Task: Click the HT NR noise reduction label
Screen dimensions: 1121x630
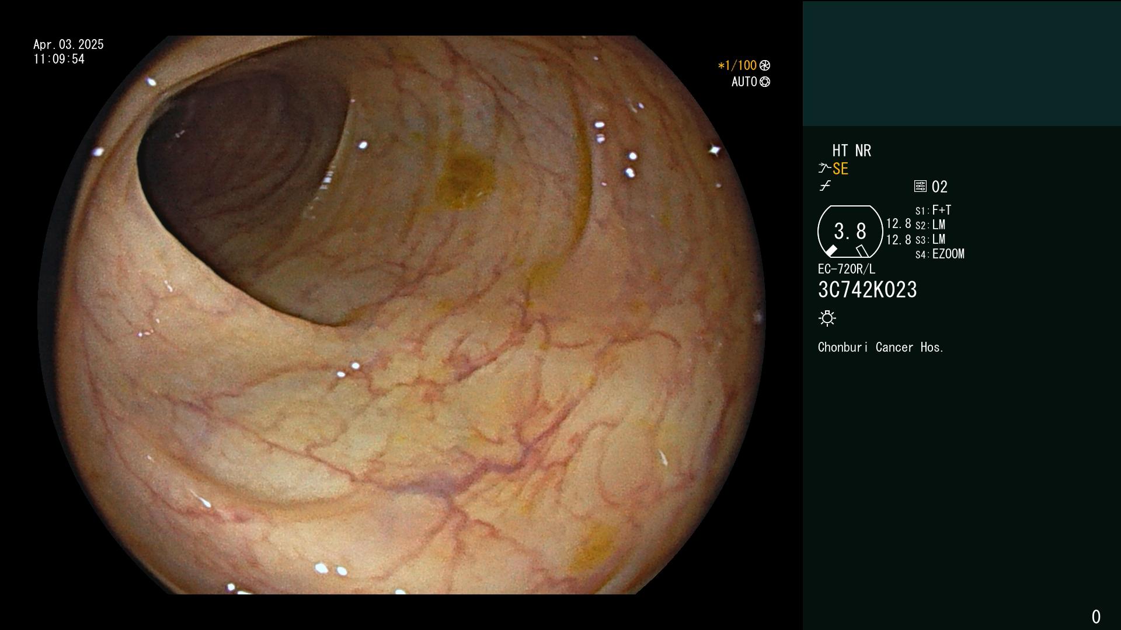Action: point(852,150)
